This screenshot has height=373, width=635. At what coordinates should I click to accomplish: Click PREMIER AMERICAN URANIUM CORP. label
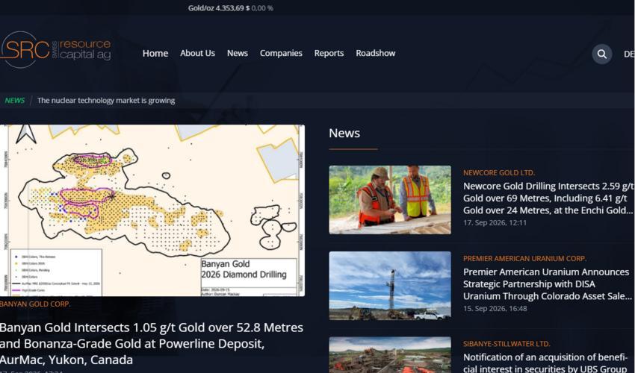tap(524, 258)
